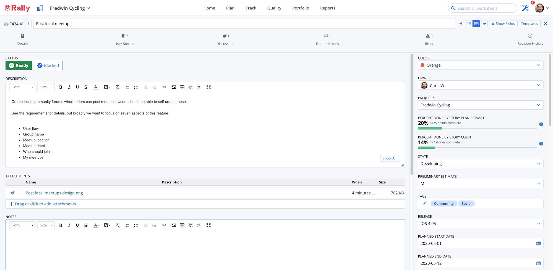Insert an image in the Description editor
The image size is (553, 270).
point(173,87)
